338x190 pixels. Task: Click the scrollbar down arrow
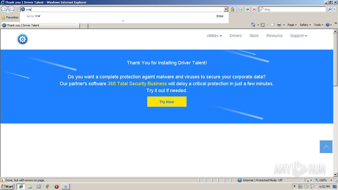[335, 175]
